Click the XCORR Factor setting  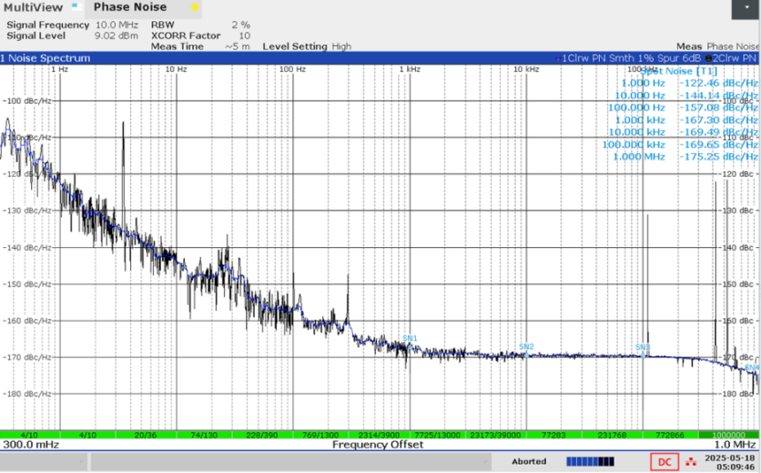pyautogui.click(x=200, y=36)
